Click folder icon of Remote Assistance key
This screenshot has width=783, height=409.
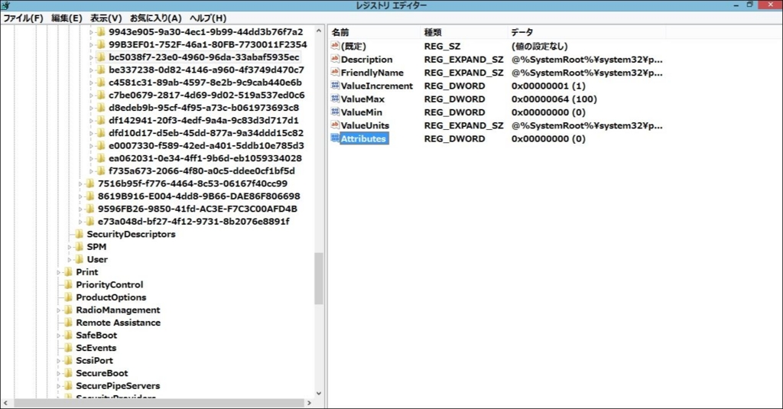68,322
